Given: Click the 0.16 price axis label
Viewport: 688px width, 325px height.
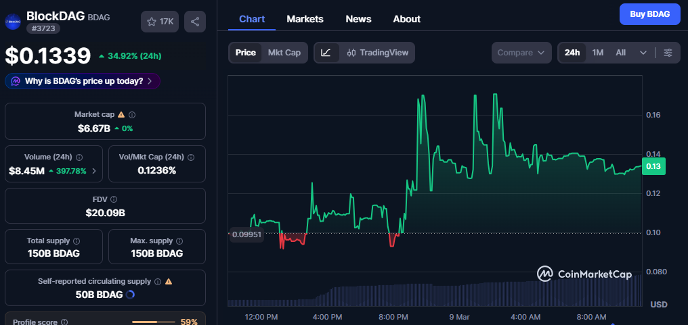Looking at the screenshot, I should [653, 115].
